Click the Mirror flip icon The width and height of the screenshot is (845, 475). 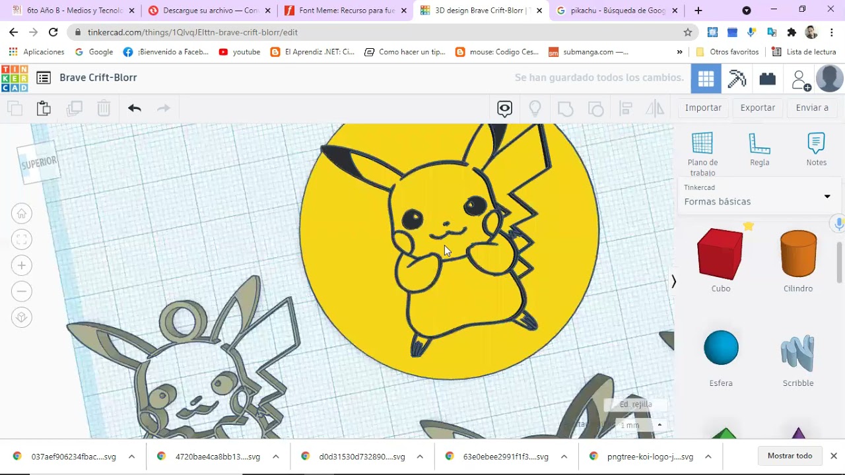(655, 108)
